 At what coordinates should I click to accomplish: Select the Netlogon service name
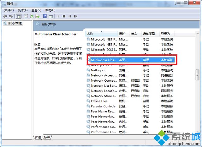point(98,70)
